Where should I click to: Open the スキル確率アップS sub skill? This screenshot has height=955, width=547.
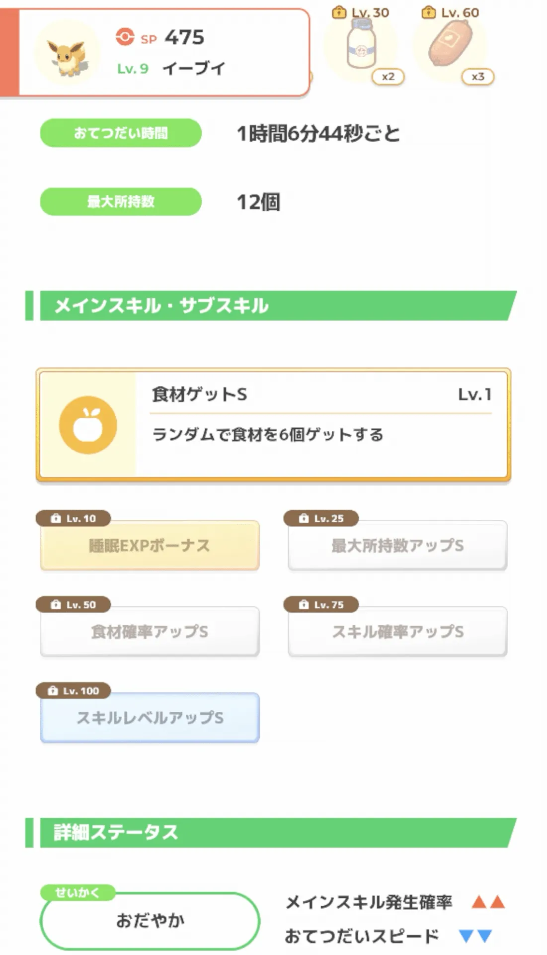pyautogui.click(x=397, y=632)
